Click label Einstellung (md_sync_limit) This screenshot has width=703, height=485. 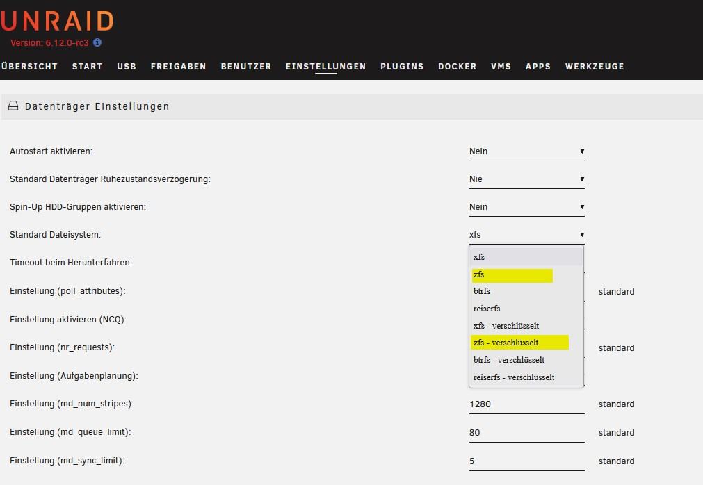pos(67,461)
